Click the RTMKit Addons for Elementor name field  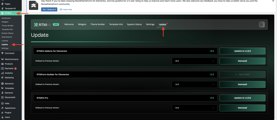(125, 51)
